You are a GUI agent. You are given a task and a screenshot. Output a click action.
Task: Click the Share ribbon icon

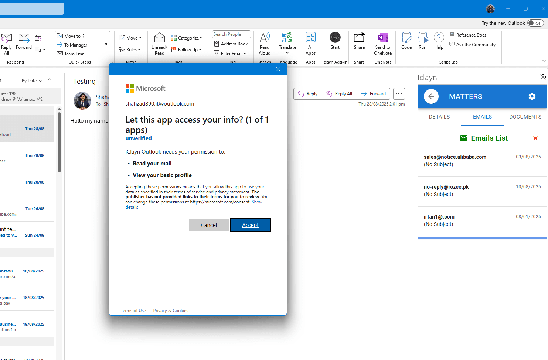(x=359, y=41)
